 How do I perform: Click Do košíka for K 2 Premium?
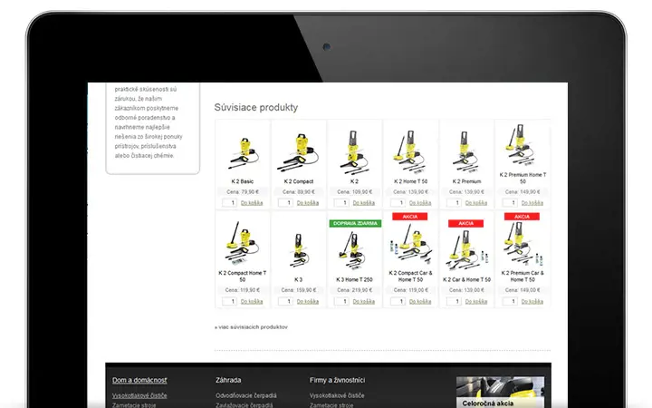click(476, 203)
